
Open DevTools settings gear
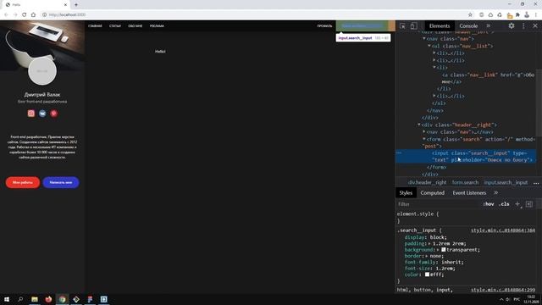click(x=512, y=26)
